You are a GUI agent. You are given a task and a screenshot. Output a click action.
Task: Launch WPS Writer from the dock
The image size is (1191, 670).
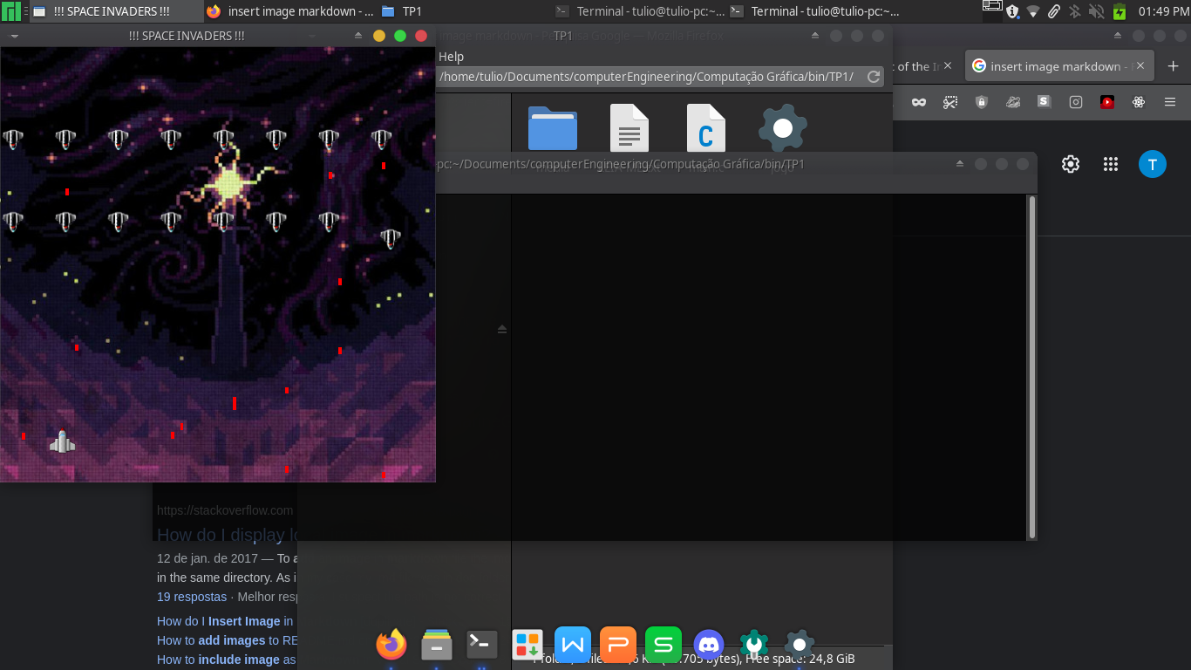point(573,645)
